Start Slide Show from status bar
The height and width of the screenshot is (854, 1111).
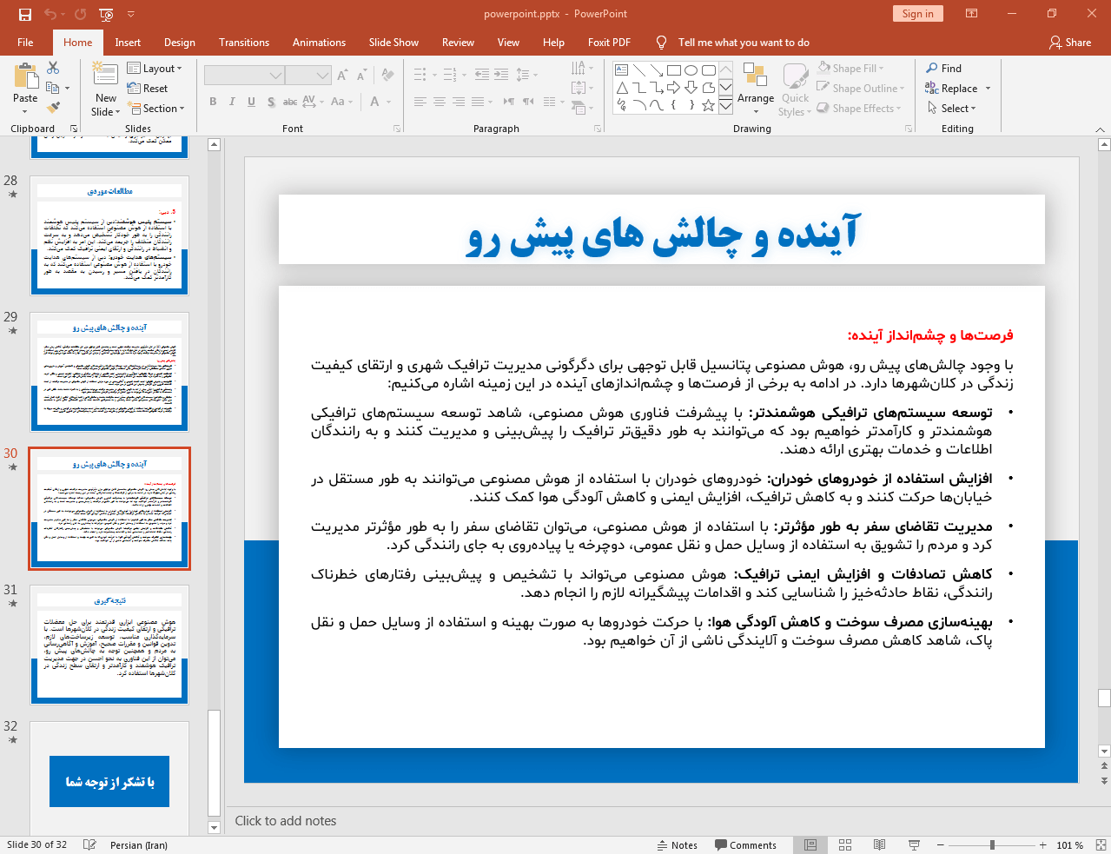click(x=914, y=844)
